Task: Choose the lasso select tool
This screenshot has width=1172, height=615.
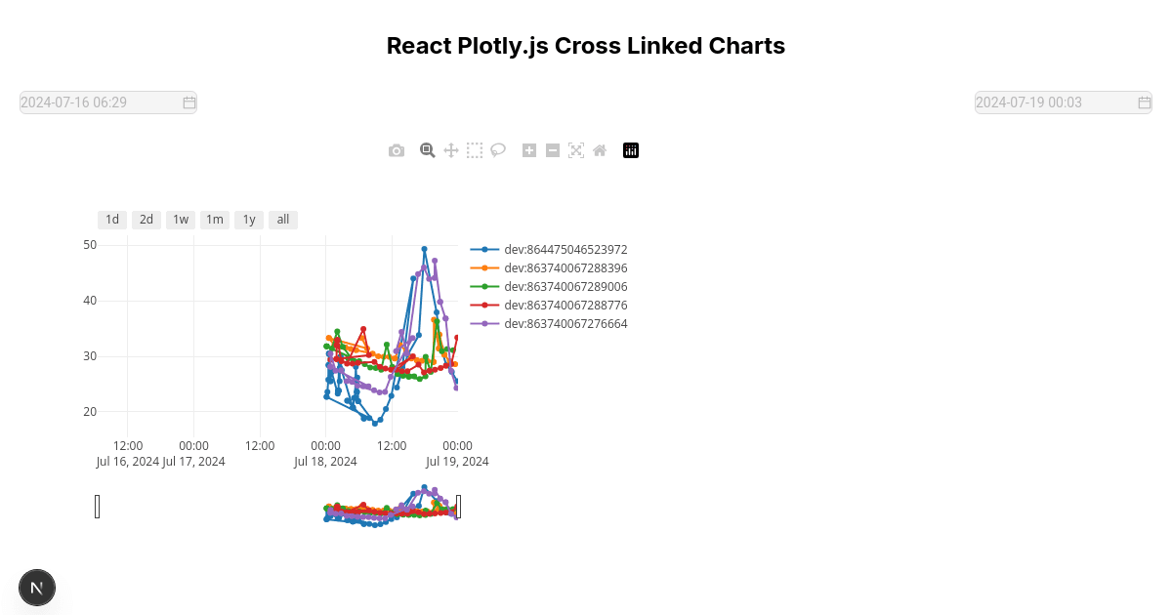Action: (498, 150)
